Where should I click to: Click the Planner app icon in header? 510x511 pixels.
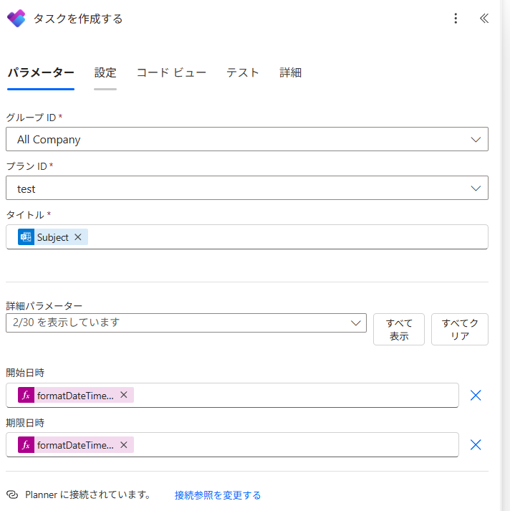point(16,18)
